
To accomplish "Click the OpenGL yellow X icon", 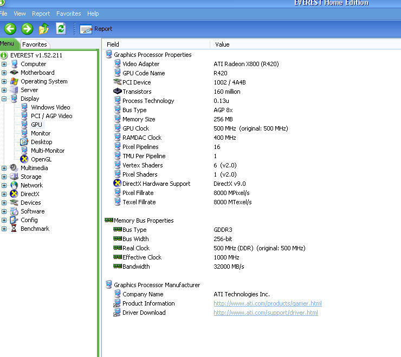I will 24,159.
